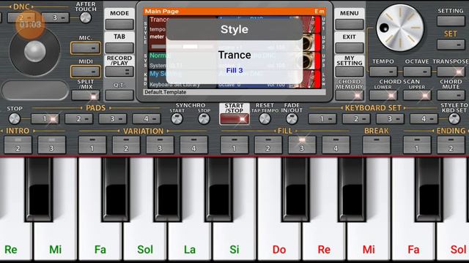
Task: Play the green Sol white key
Action: pyautogui.click(x=145, y=239)
